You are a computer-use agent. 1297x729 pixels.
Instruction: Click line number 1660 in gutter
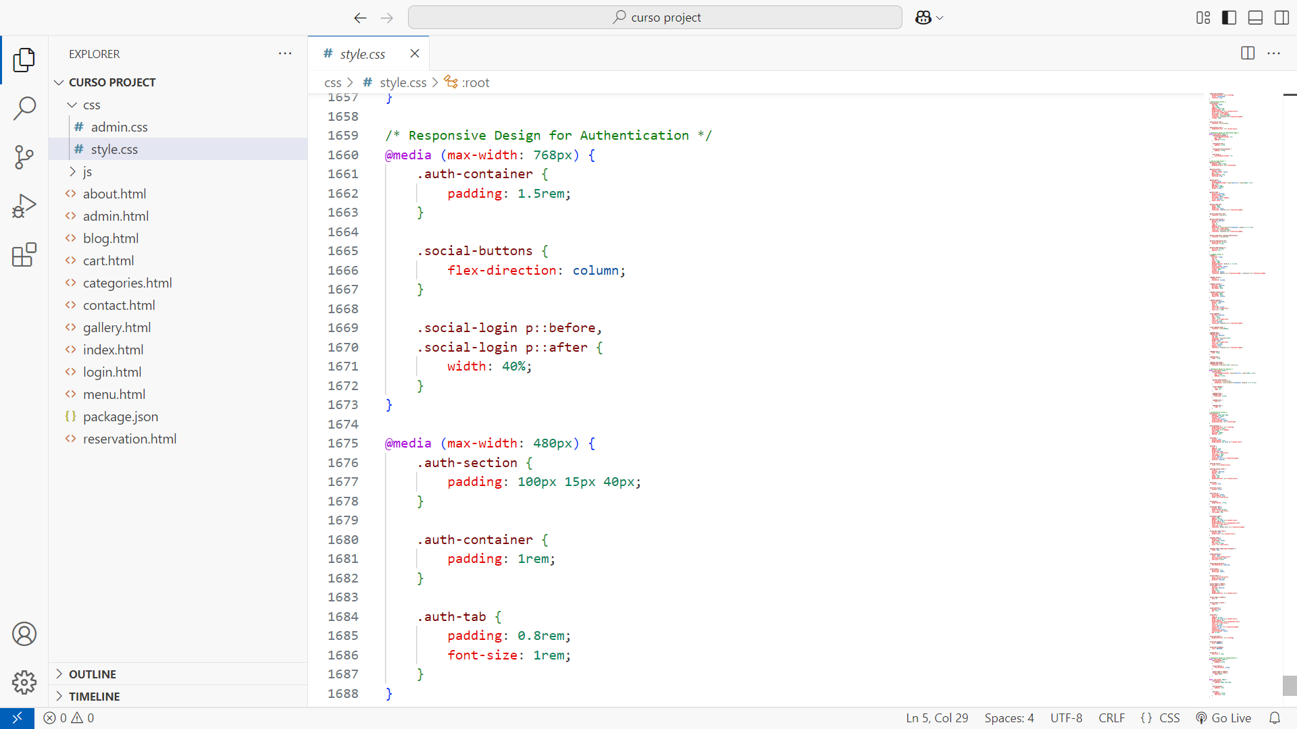(x=343, y=155)
